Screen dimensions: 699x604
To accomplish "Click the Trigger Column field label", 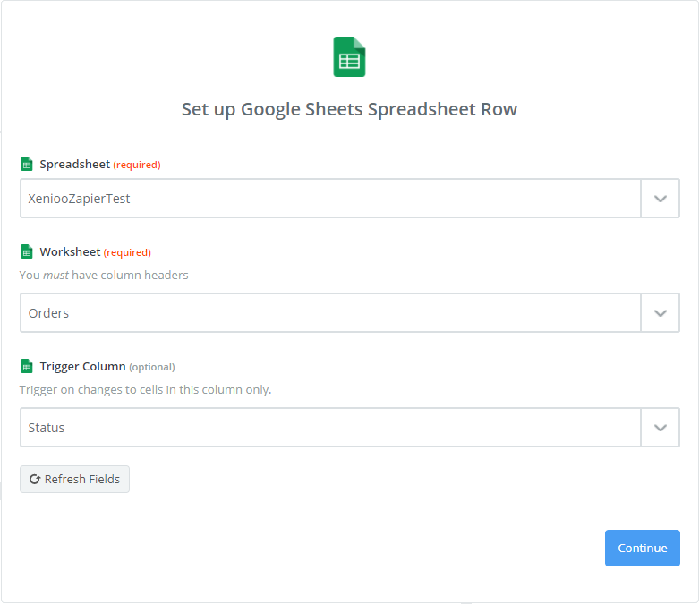I will coord(82,366).
